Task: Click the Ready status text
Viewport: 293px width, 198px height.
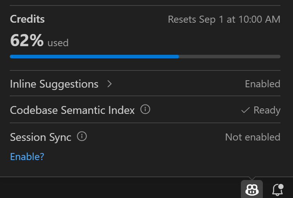Action: point(267,110)
